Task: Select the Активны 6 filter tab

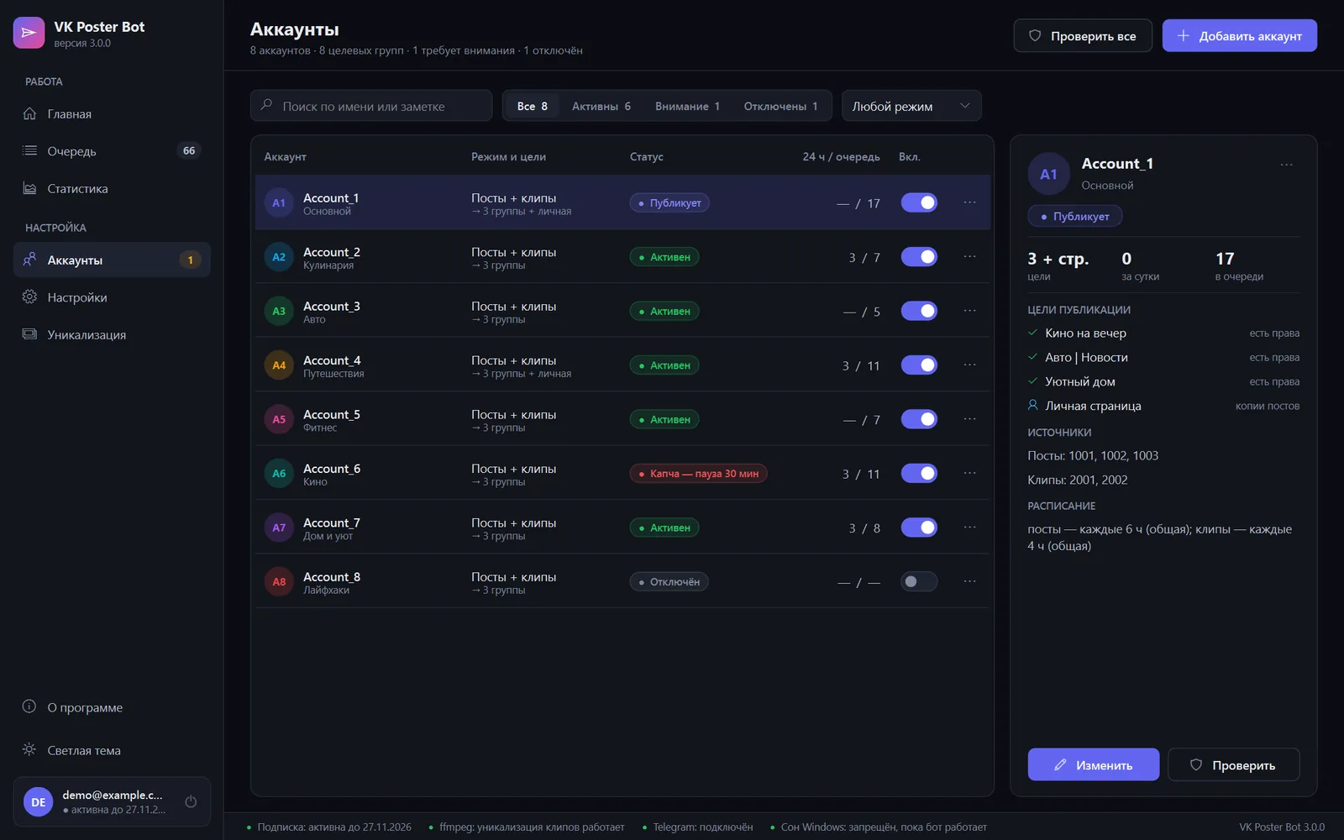Action: tap(601, 106)
